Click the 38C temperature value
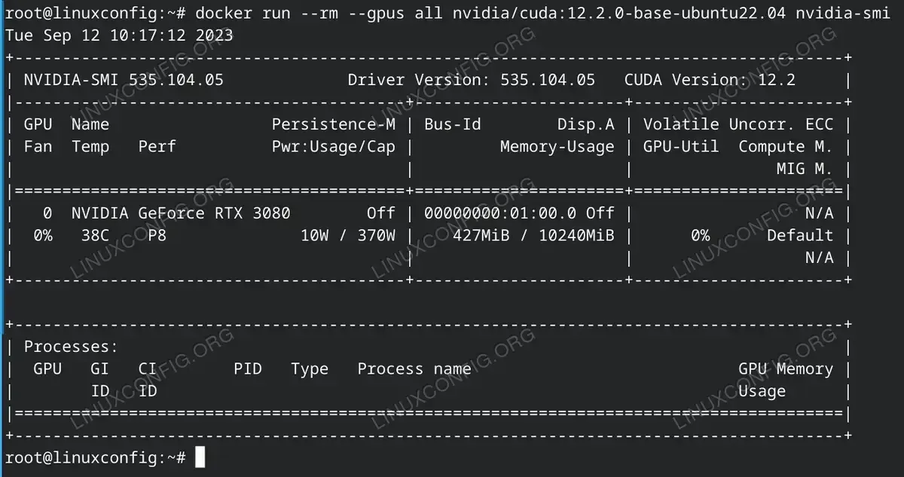The height and width of the screenshot is (477, 904). 95,235
